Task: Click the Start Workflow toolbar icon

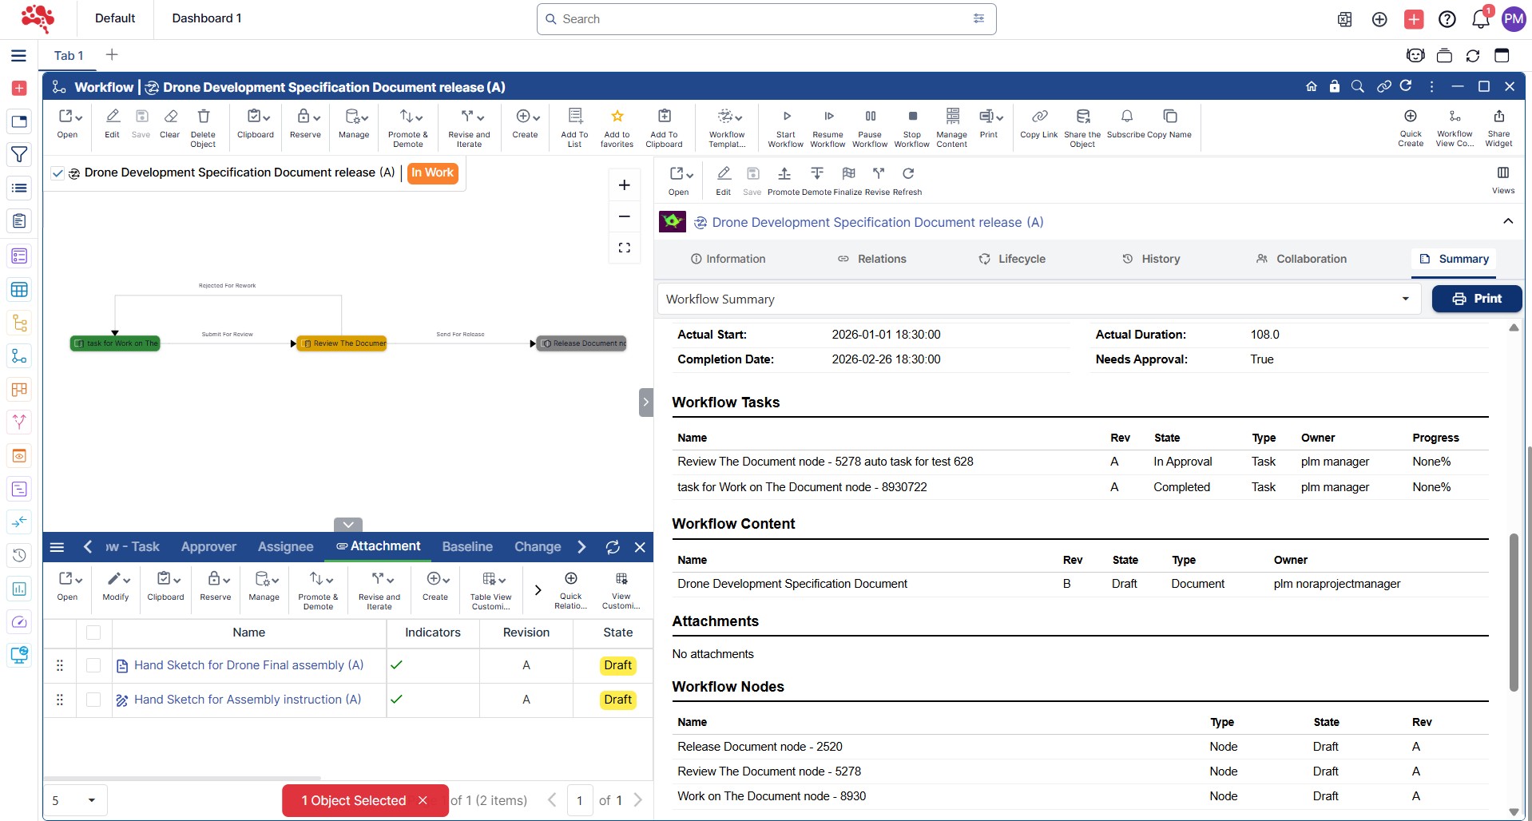Action: [x=786, y=117]
